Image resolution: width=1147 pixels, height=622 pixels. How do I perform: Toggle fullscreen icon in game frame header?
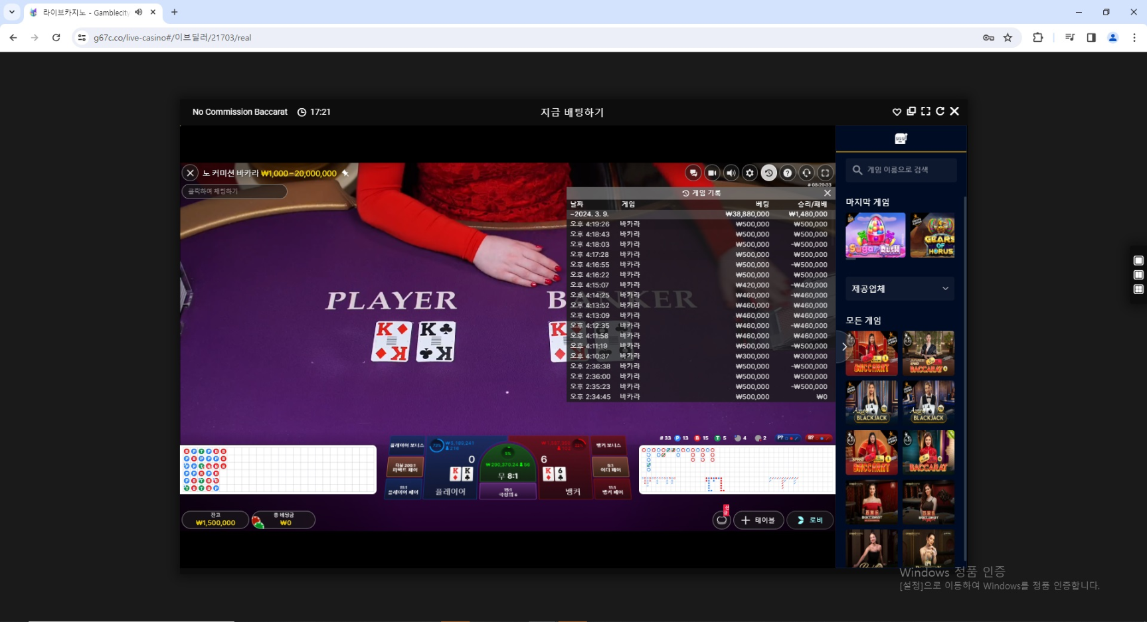coord(926,112)
